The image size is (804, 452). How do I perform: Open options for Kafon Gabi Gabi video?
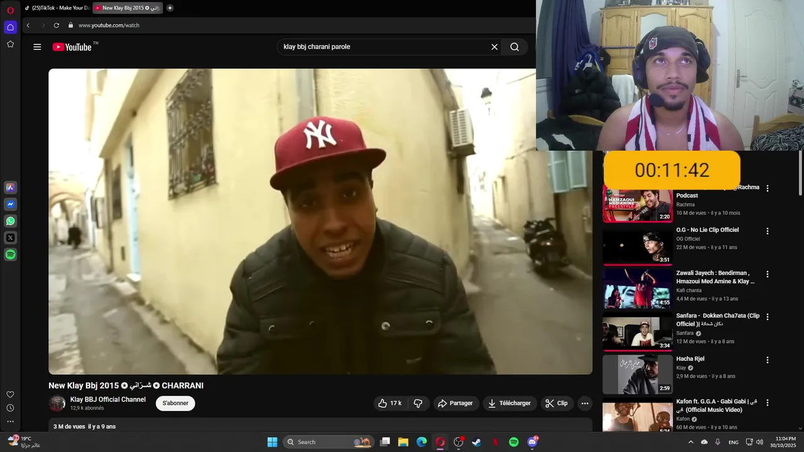[767, 403]
